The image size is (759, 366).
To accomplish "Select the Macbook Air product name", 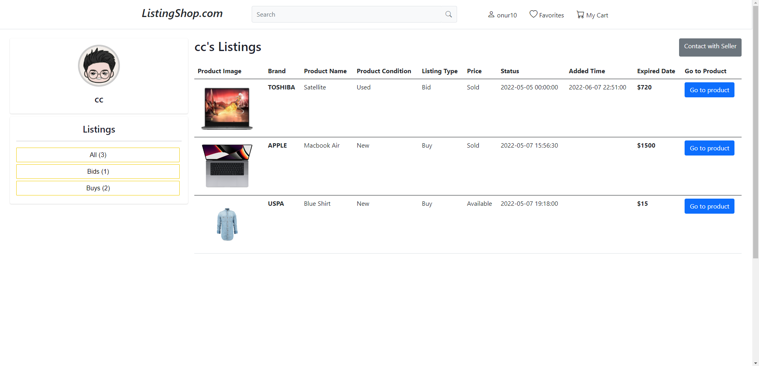I will 322,145.
